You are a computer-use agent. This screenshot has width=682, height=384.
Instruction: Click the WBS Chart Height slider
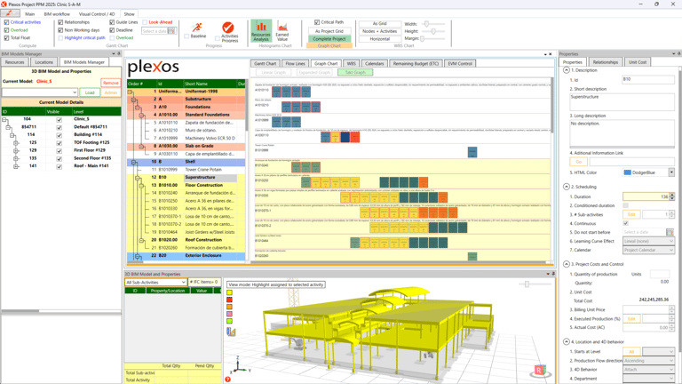coord(433,31)
